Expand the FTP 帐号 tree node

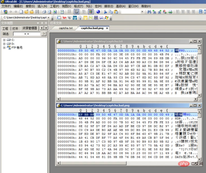(x=4, y=48)
